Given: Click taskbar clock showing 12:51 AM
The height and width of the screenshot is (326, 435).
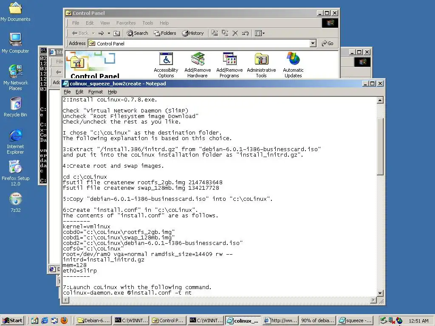Looking at the screenshot, I should pyautogui.click(x=418, y=321).
